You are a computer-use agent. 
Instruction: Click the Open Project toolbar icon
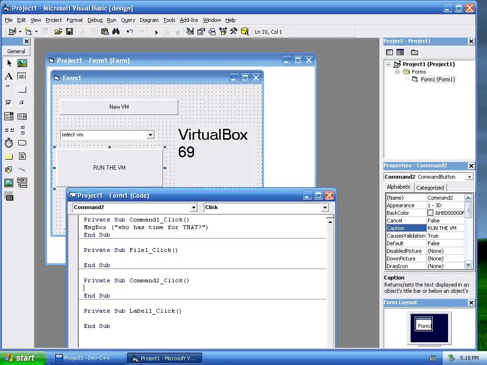coord(58,31)
